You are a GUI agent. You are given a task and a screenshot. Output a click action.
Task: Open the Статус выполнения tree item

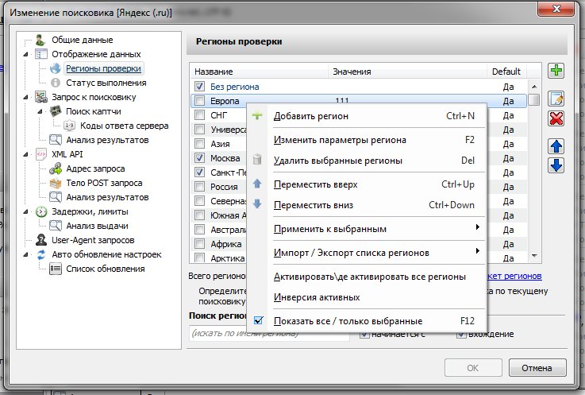click(x=106, y=83)
